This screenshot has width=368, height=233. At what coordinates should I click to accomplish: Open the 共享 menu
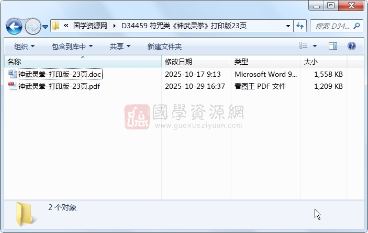pos(119,46)
